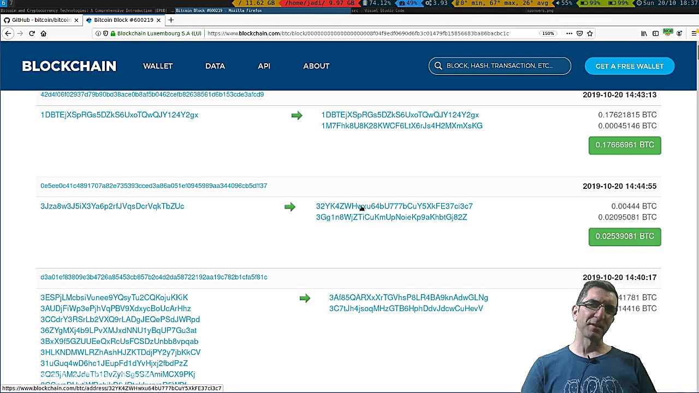Click the 0.02539081 BTC total button

coord(625,236)
